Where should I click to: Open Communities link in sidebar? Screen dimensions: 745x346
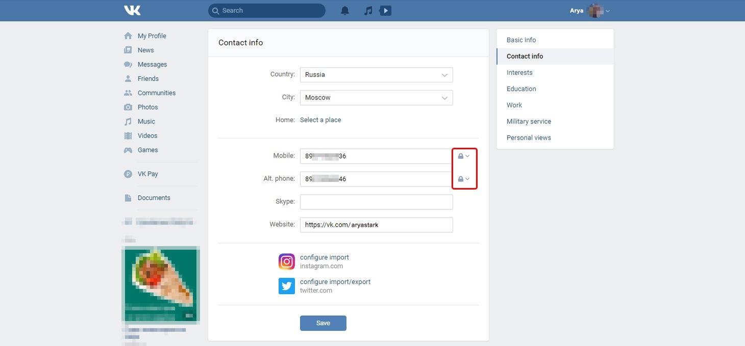[157, 93]
